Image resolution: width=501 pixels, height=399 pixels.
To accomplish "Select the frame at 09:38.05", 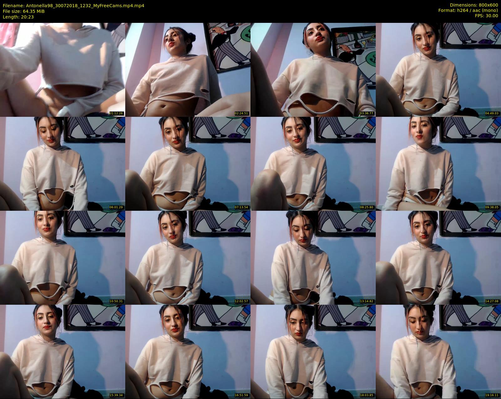I will (x=438, y=163).
